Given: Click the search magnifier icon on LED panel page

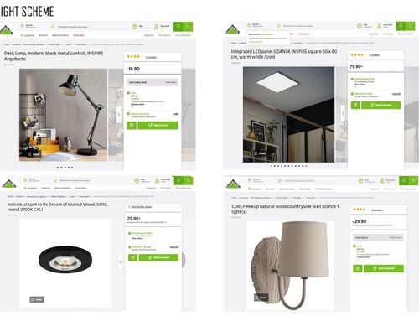Looking at the screenshot, I should pos(278,26).
